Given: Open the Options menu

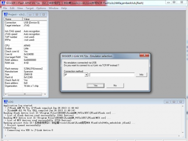Looking at the screenshot, I should (x=41, y=8).
